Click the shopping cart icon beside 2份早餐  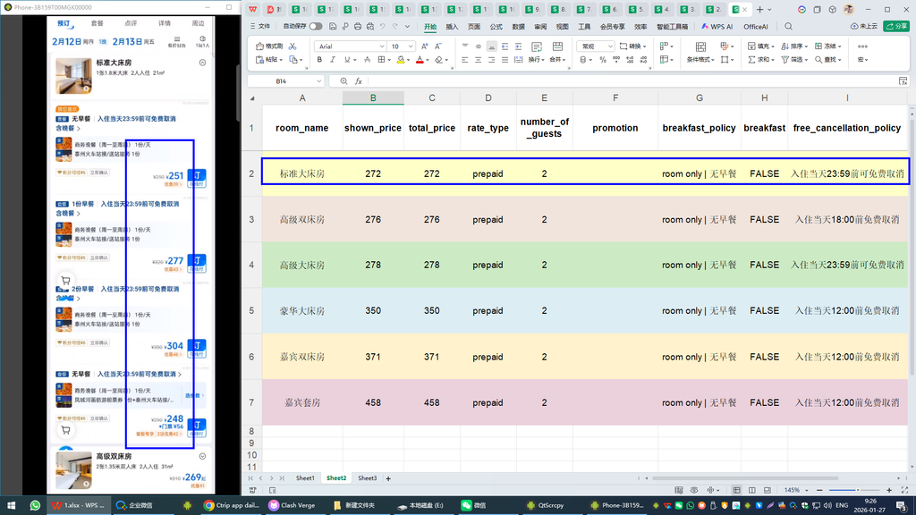65,281
